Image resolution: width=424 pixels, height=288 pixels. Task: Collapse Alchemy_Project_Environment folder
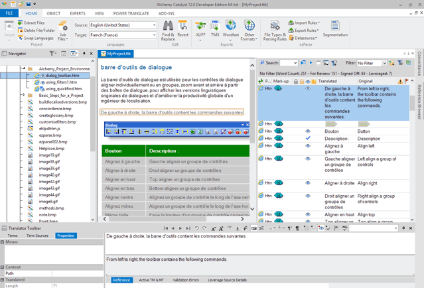tap(24, 69)
